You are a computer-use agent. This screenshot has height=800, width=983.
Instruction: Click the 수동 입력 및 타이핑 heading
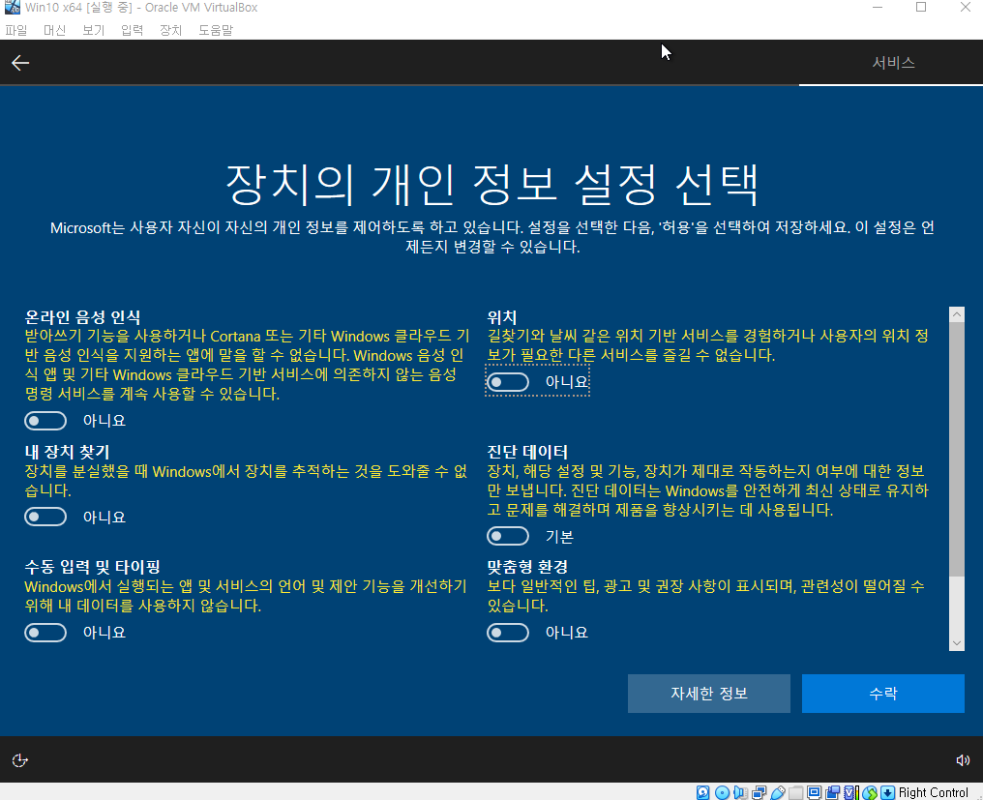coord(92,567)
